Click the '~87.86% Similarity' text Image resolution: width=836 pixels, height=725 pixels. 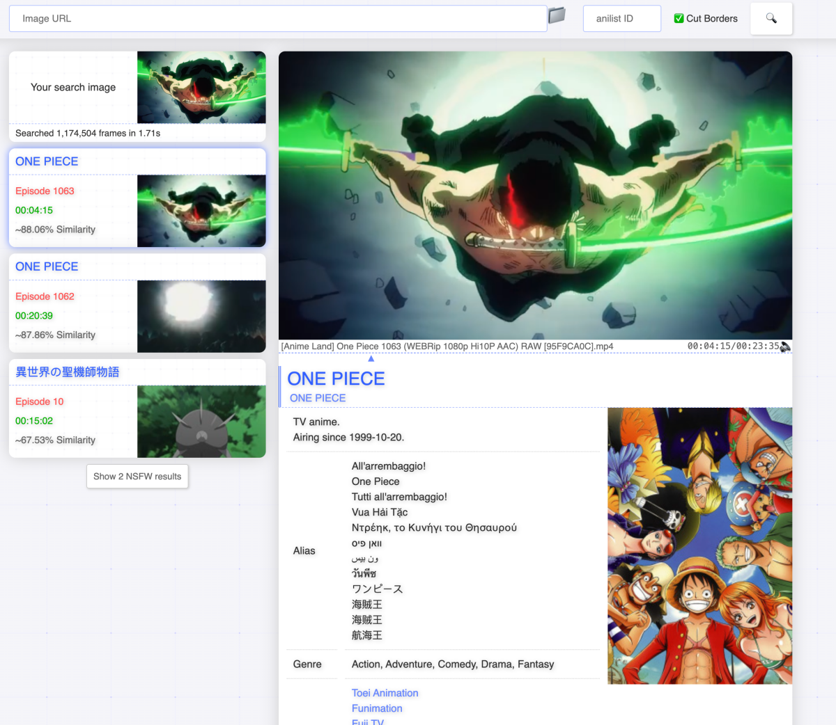pos(55,335)
